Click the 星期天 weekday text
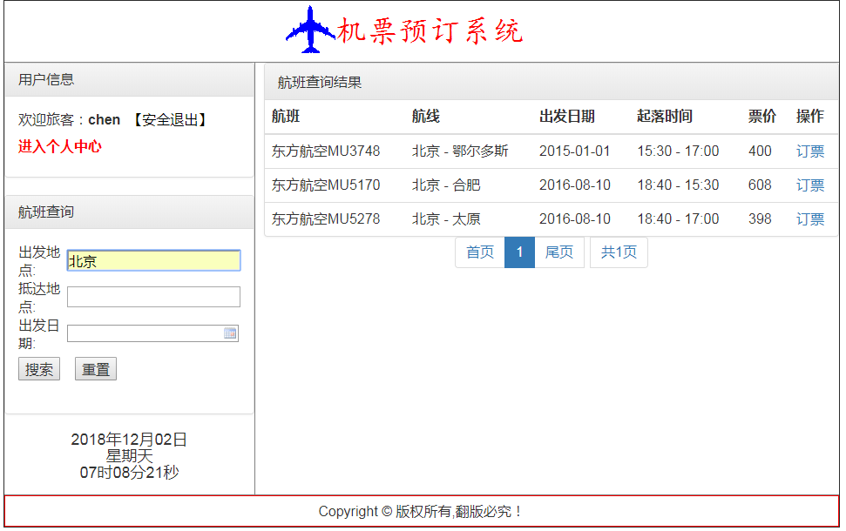The width and height of the screenshot is (846, 531). tap(129, 456)
